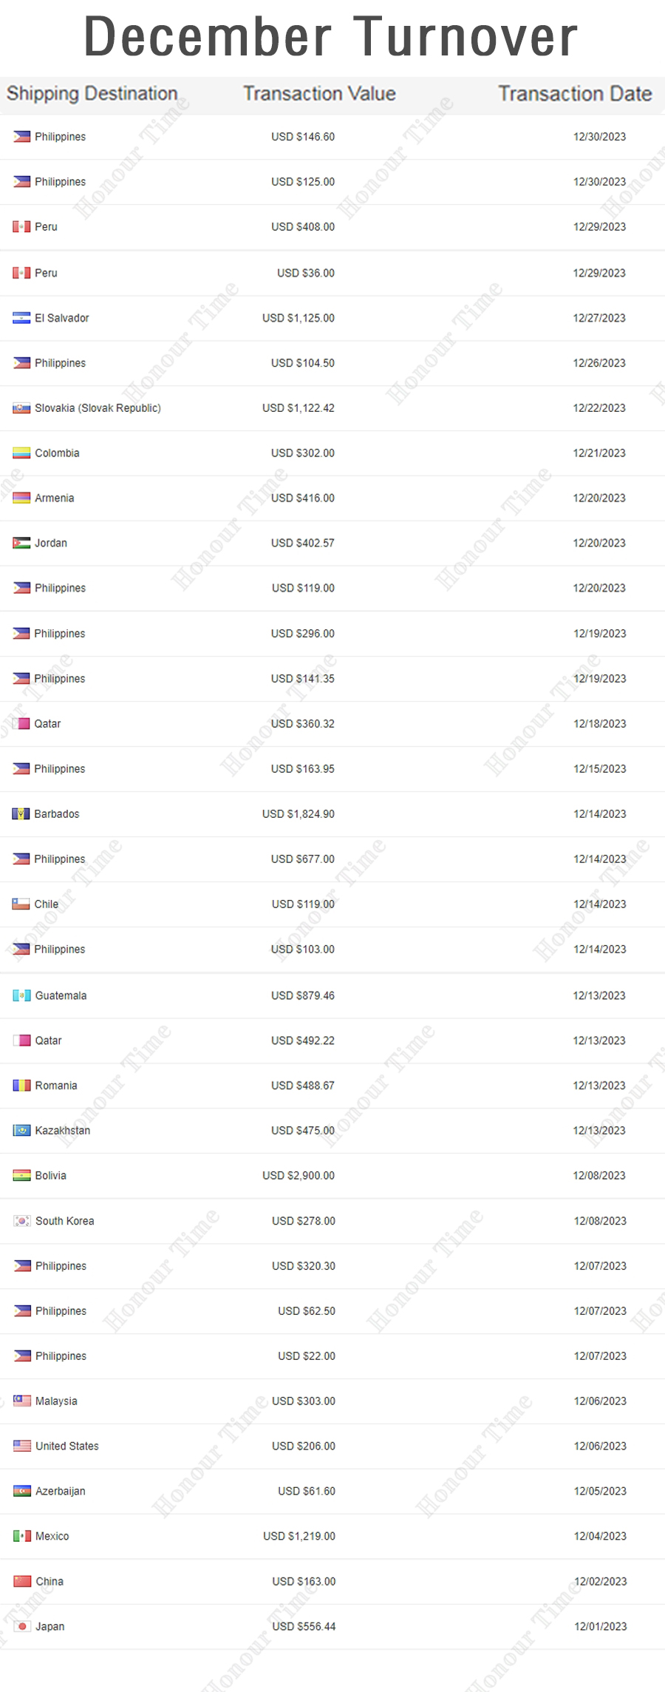Image resolution: width=665 pixels, height=1692 pixels.
Task: Select the Barbados flag icon
Action: point(21,814)
